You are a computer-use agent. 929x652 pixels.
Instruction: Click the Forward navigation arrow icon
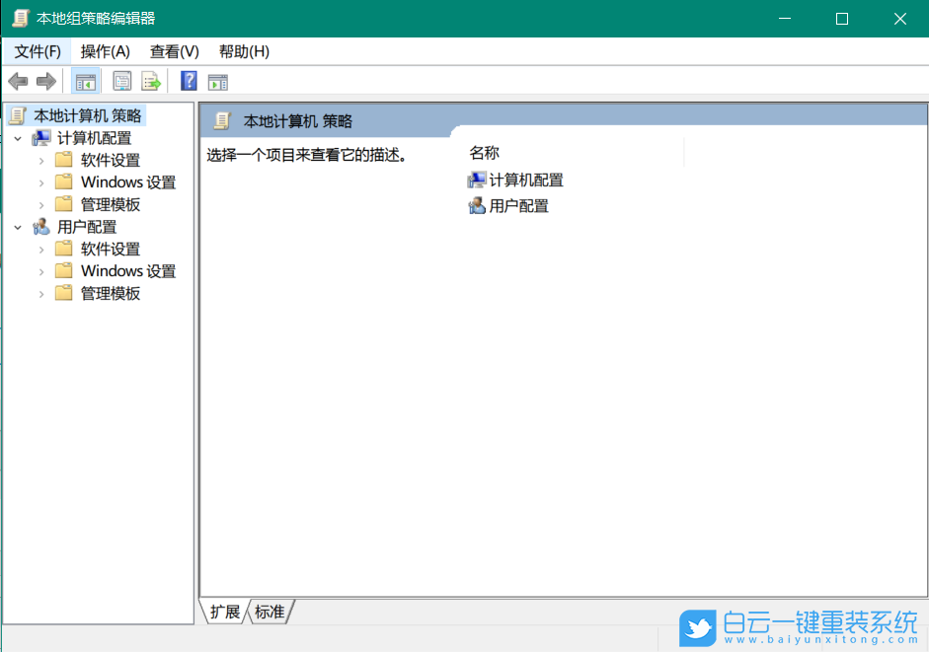coord(45,81)
